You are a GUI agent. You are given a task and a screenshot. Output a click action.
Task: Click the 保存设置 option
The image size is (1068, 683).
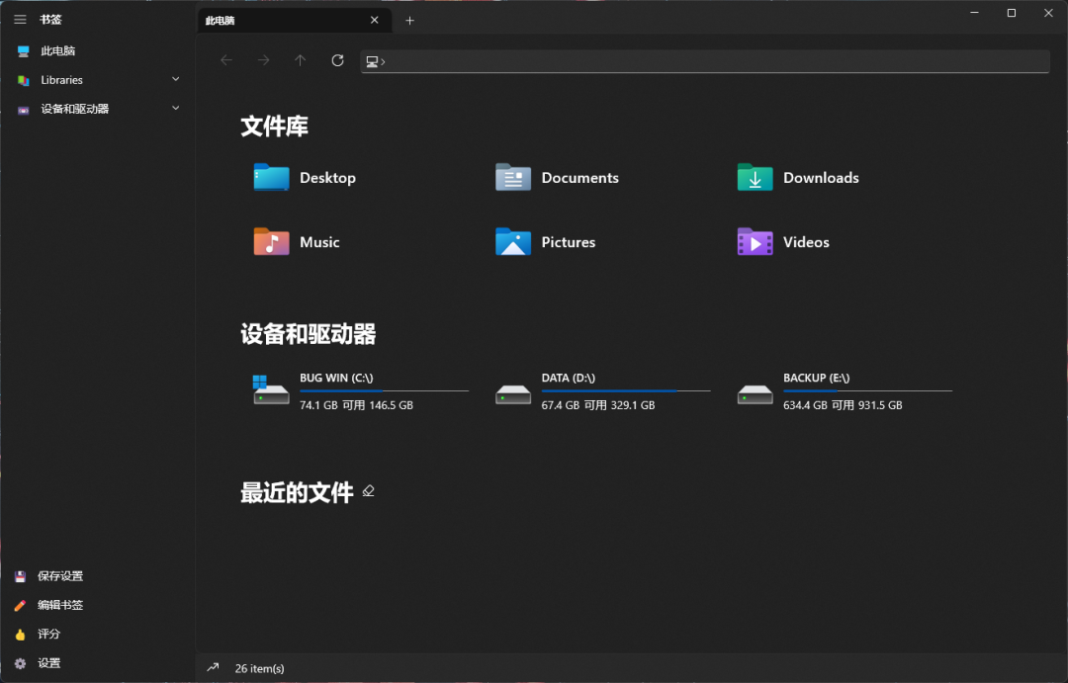[61, 575]
